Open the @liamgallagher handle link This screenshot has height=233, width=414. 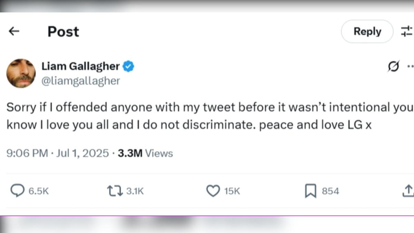tap(81, 81)
